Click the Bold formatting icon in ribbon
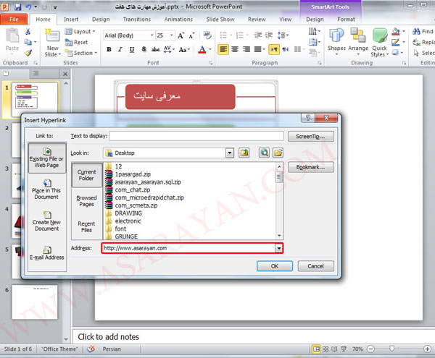 tap(109, 50)
